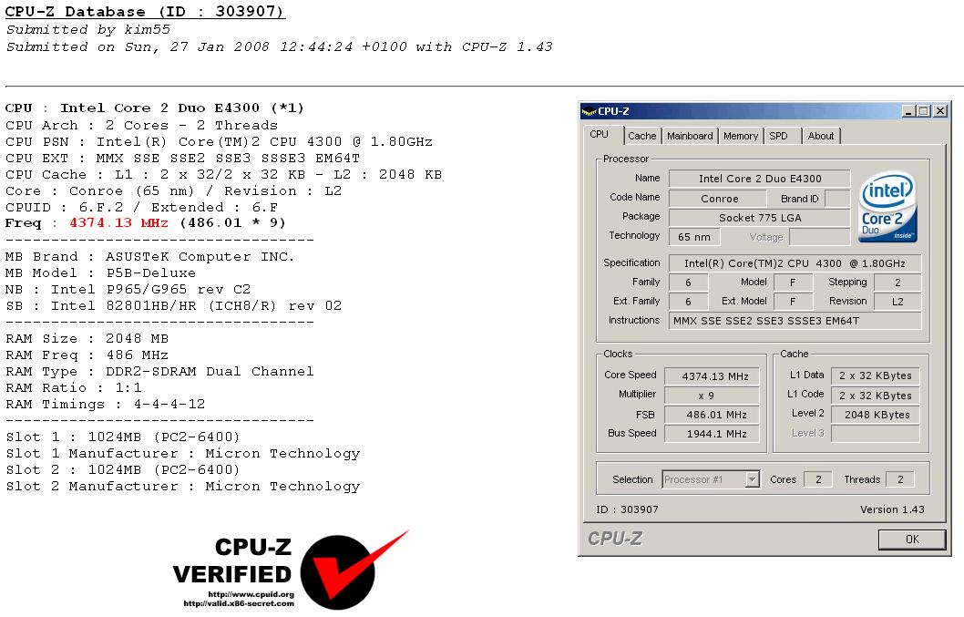Click the Cores count field
The image size is (964, 617).
(818, 479)
